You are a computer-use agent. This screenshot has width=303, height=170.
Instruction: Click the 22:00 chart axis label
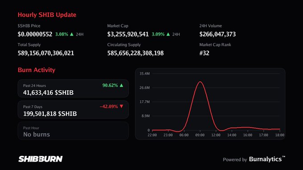click(152, 135)
